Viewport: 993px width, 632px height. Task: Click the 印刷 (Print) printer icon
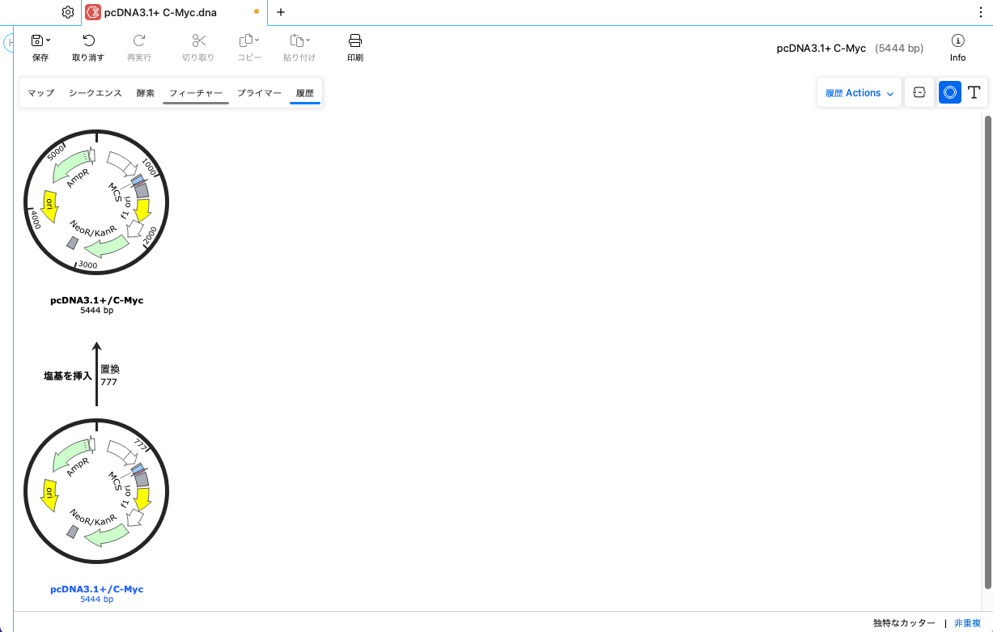click(x=354, y=40)
